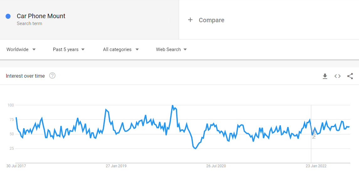Open the rotated Note marker on chart
This screenshot has width=359, height=187.
(314, 134)
